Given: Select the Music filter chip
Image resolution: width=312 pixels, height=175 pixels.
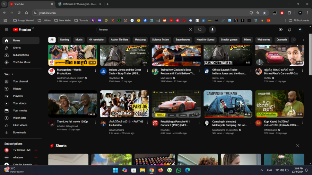Looking at the screenshot, I should pyautogui.click(x=79, y=40).
